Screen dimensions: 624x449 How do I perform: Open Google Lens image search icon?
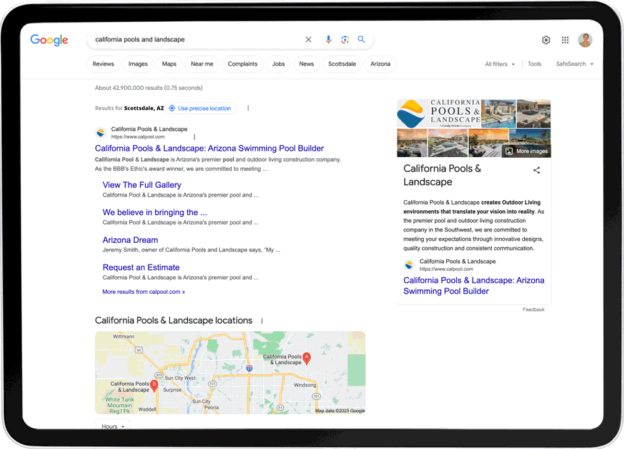point(345,39)
